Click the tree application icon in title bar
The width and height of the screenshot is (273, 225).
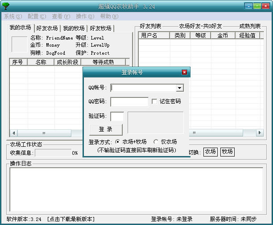tap(5, 6)
